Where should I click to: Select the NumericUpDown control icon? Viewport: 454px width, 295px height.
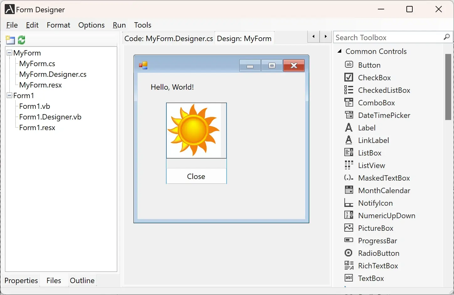point(386,215)
